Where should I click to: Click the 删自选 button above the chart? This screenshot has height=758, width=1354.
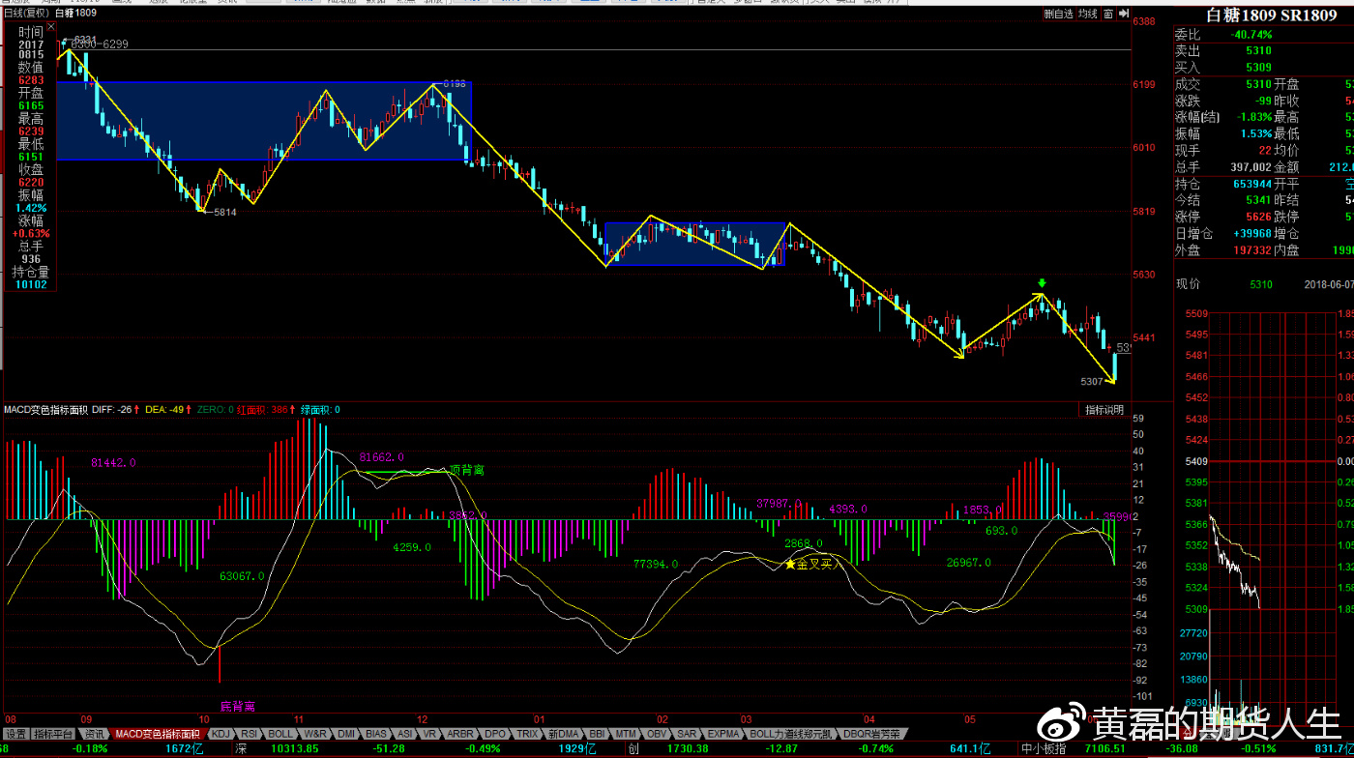pyautogui.click(x=1059, y=14)
